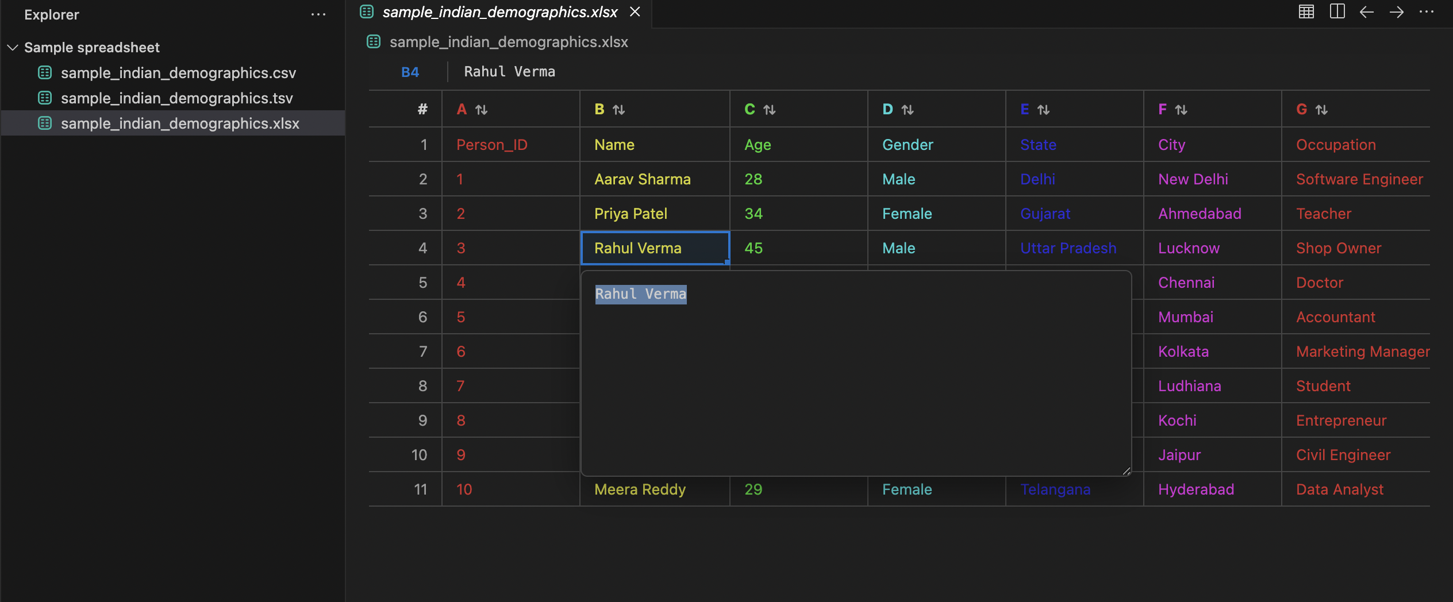Screen dimensions: 1453x602
Task: Click in the cell editor text area
Action: click(856, 373)
